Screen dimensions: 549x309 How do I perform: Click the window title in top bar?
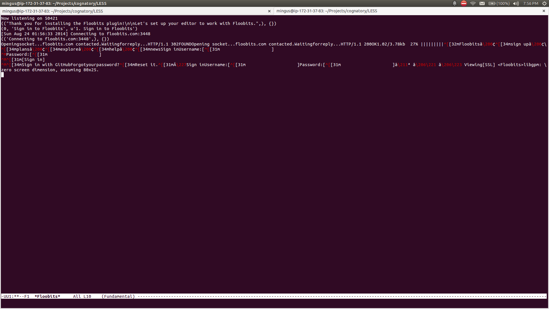54,3
